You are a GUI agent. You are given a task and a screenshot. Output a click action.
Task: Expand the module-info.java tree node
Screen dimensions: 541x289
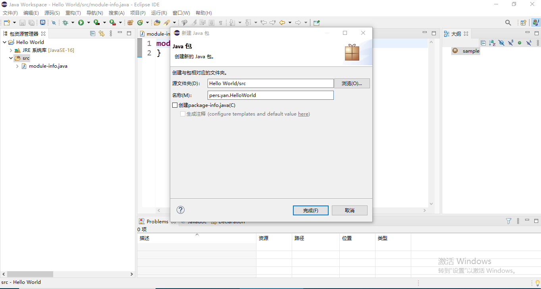[17, 66]
